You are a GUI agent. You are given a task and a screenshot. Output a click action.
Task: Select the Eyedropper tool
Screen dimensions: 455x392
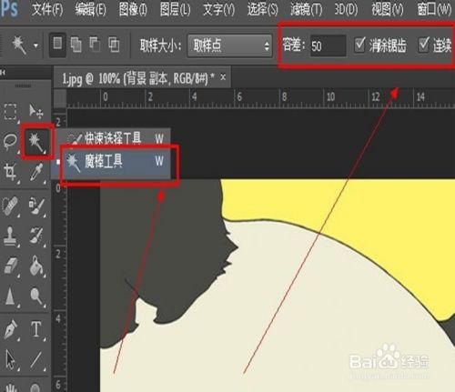36,172
